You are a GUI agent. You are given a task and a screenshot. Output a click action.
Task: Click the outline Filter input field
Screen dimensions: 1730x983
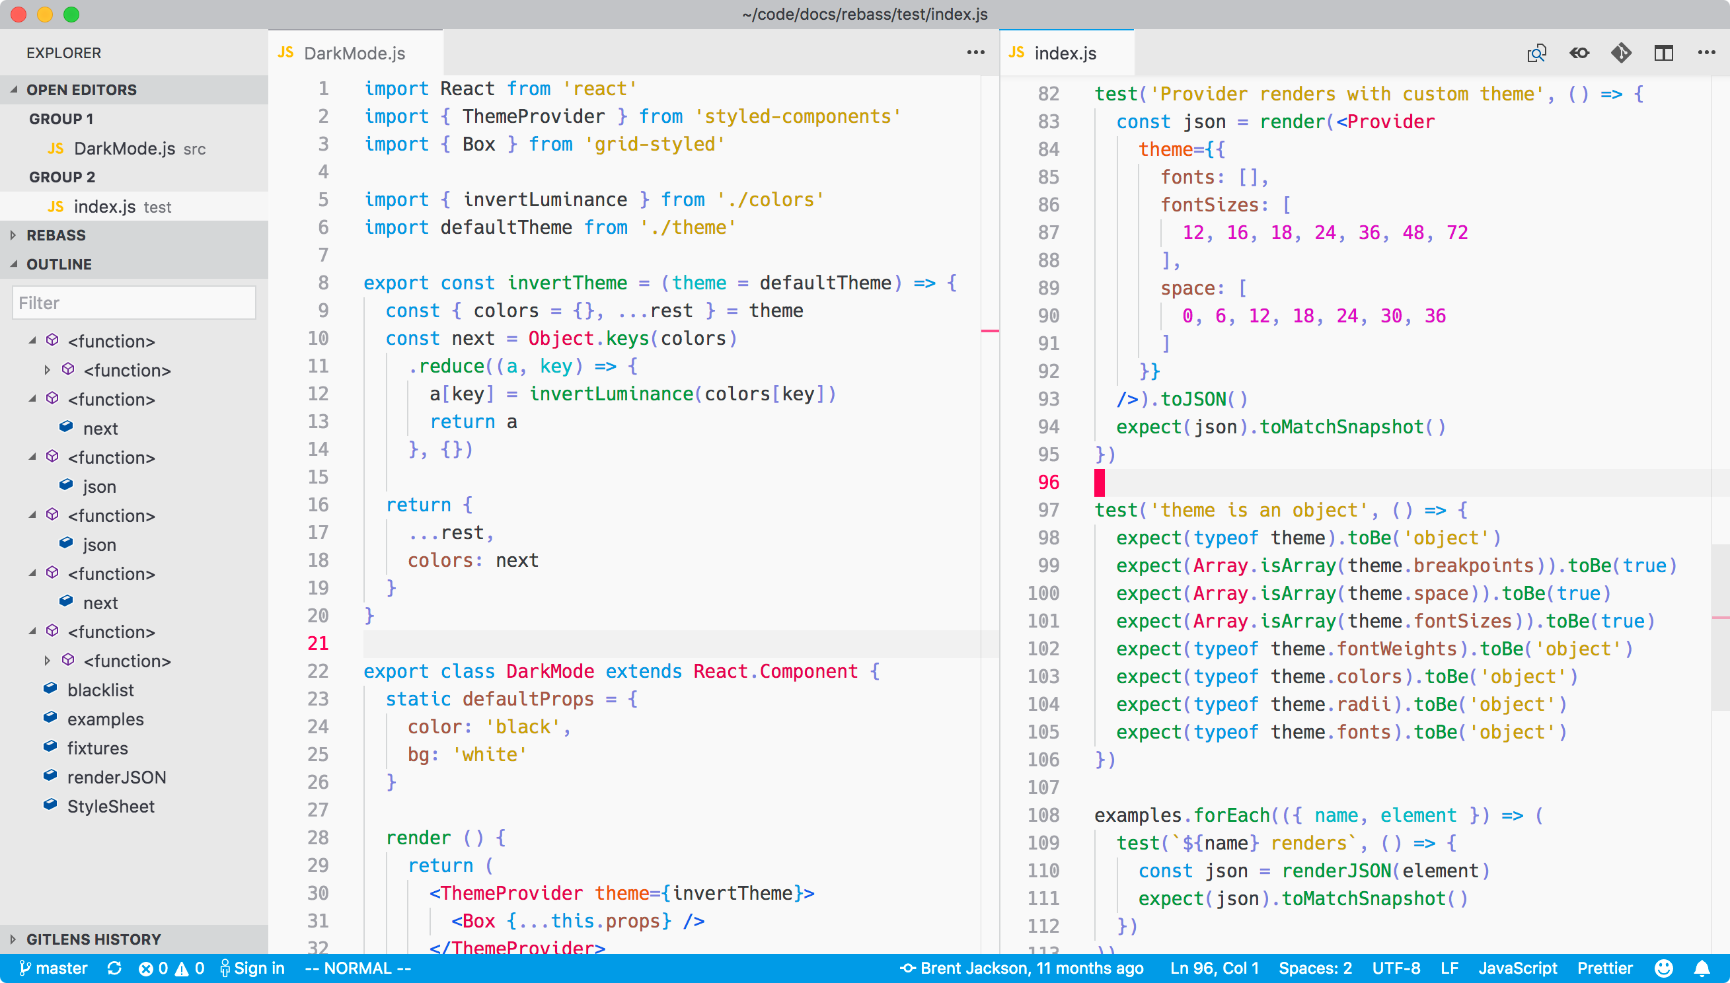(x=133, y=303)
